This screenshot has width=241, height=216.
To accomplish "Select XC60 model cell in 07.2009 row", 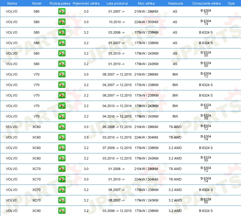I will pyautogui.click(x=36, y=148).
